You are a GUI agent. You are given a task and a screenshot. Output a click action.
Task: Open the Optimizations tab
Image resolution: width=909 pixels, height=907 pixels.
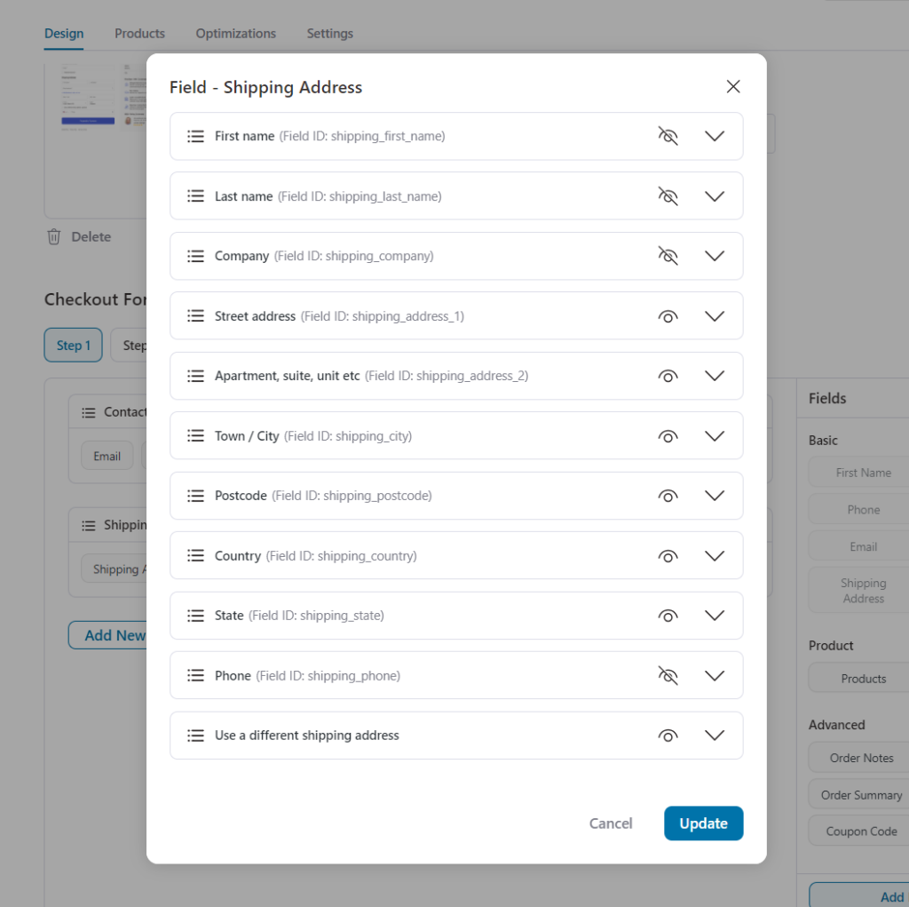[235, 33]
